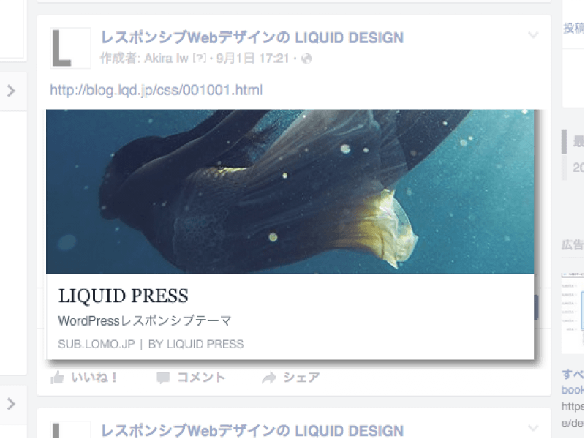This screenshot has height=439, width=585.
Task: Open the ad thumbnail in right column
Action: (x=573, y=313)
